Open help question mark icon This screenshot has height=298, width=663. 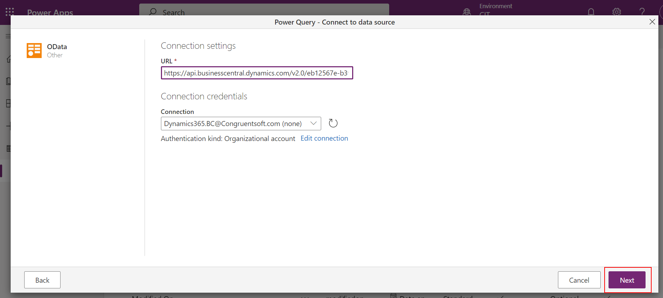point(642,12)
